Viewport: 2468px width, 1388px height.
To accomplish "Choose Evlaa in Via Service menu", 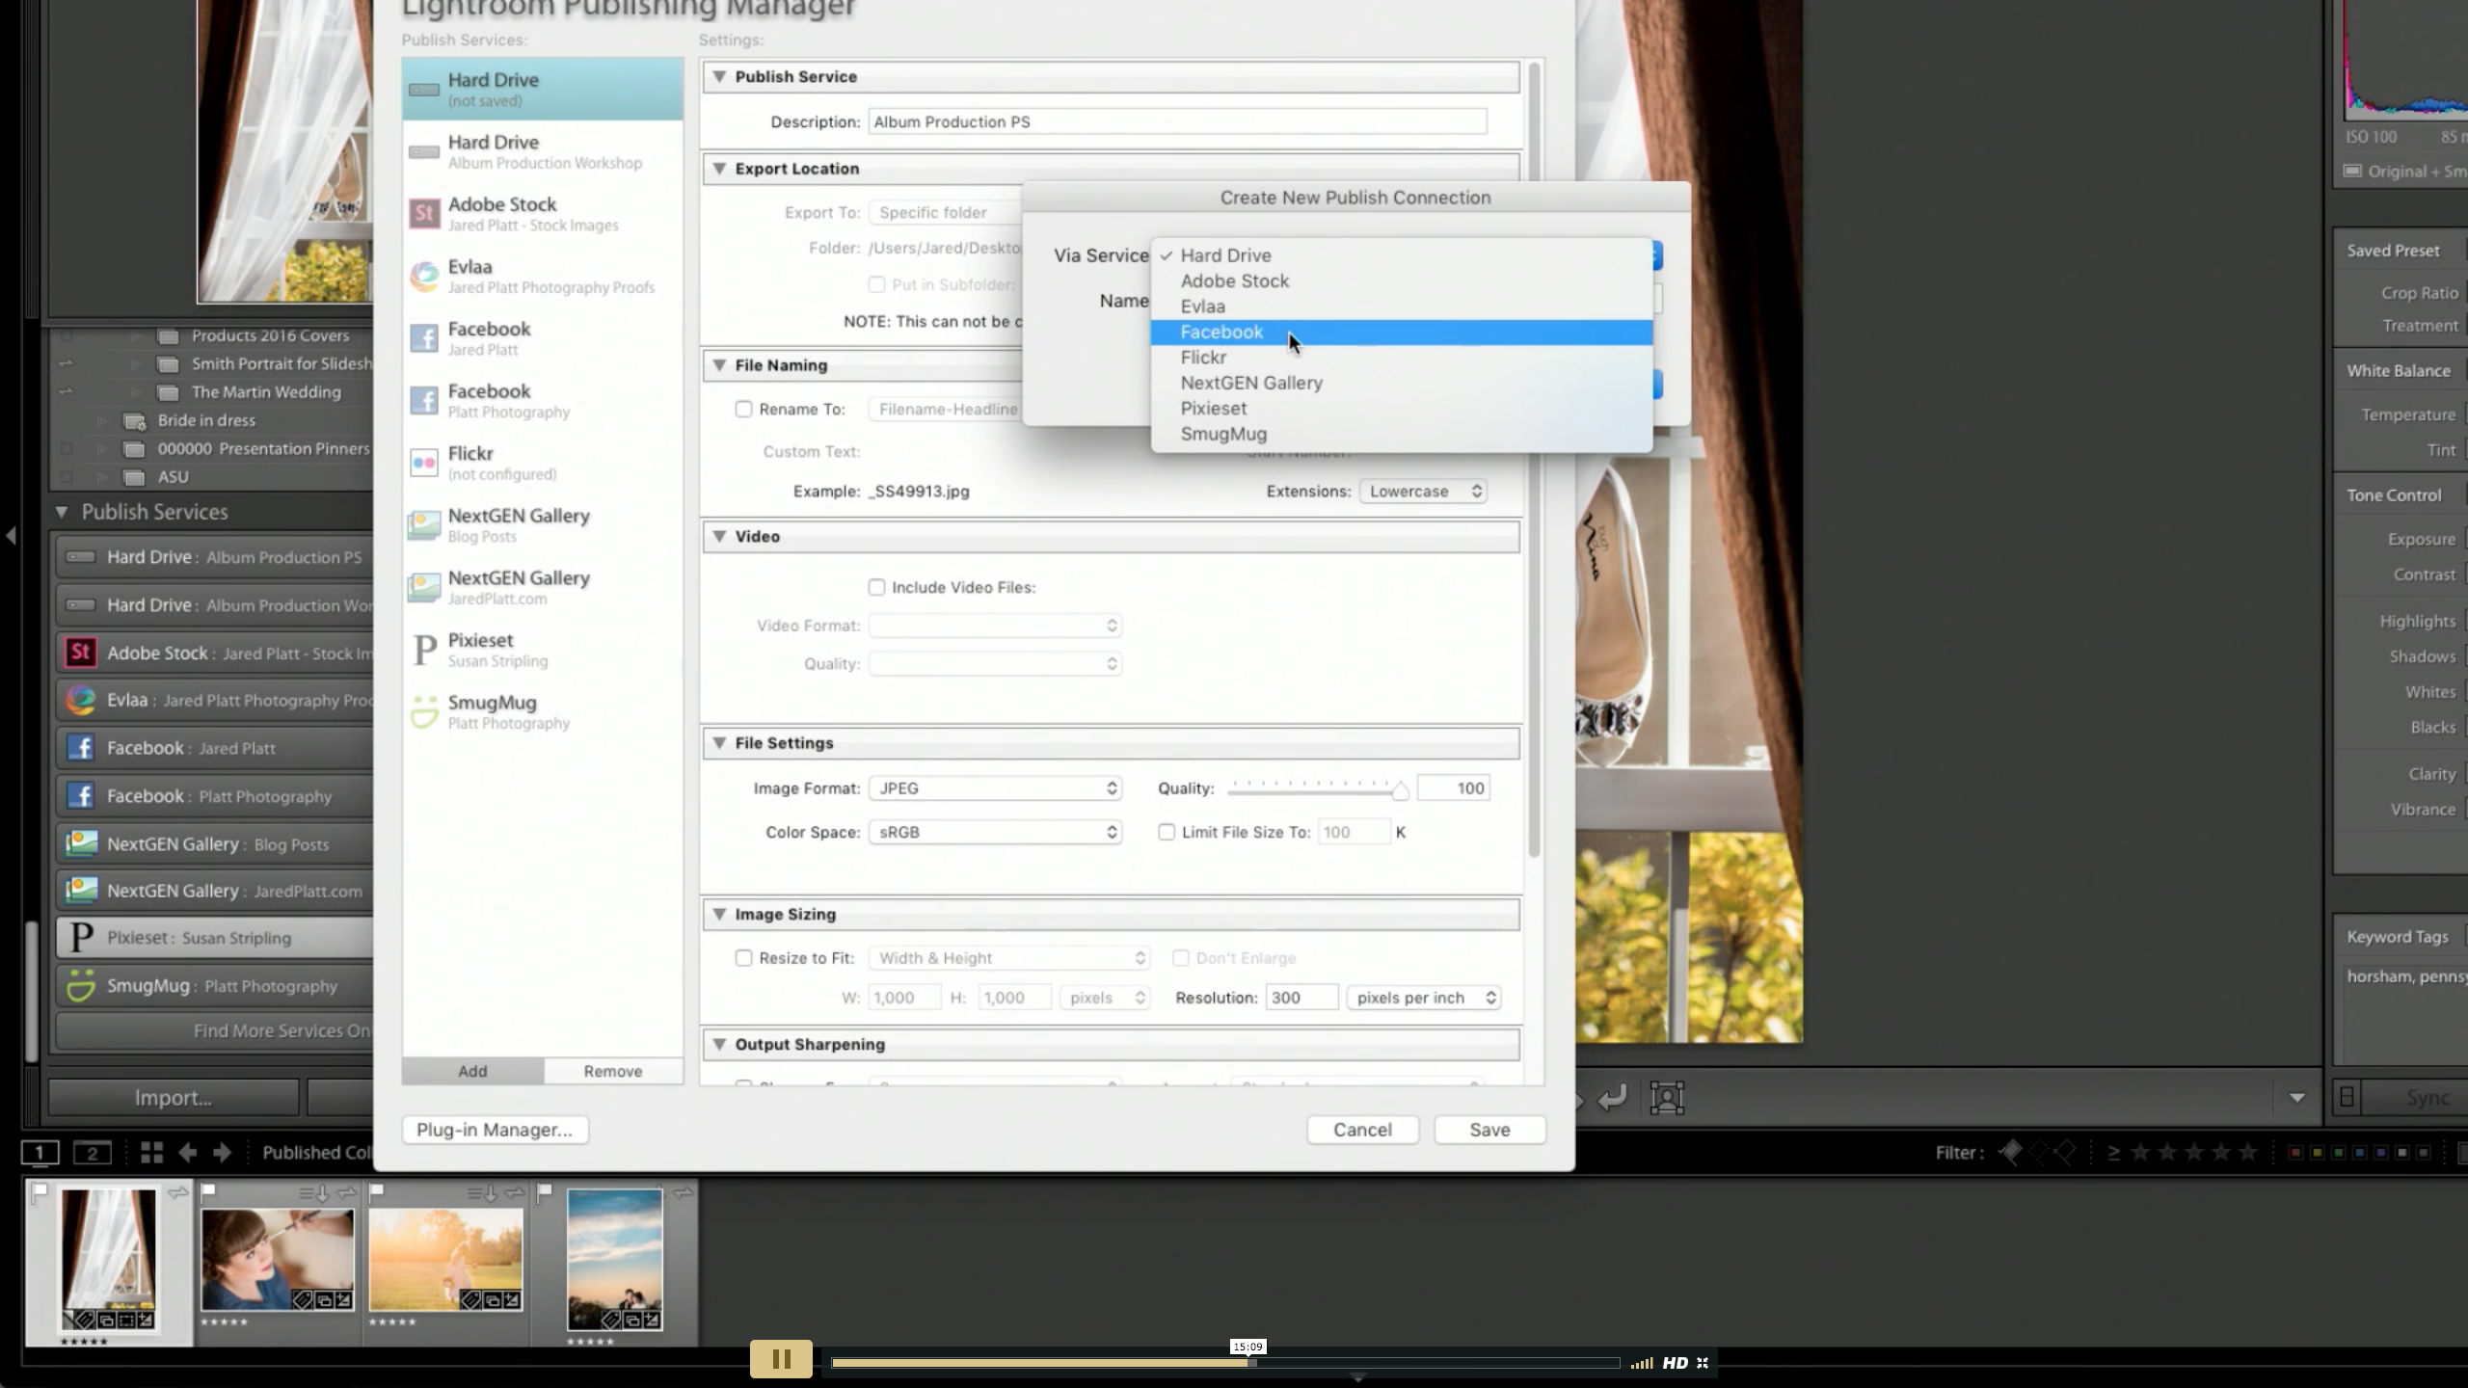I will [1401, 307].
